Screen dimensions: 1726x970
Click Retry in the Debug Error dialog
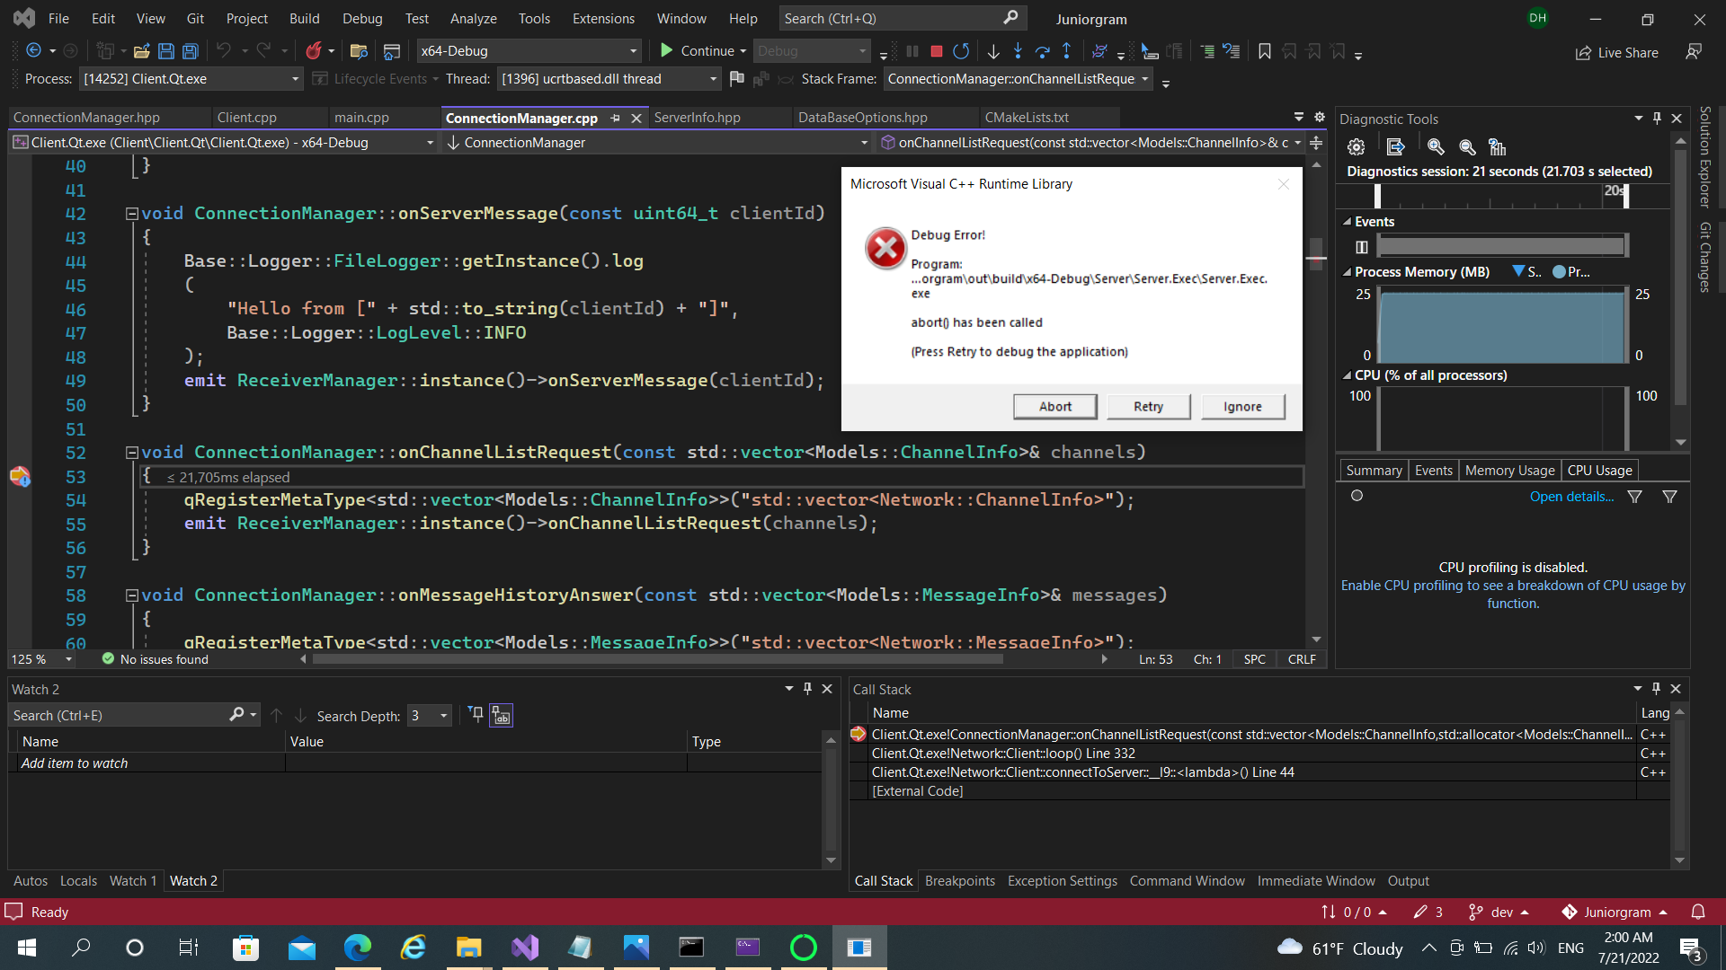tap(1149, 406)
